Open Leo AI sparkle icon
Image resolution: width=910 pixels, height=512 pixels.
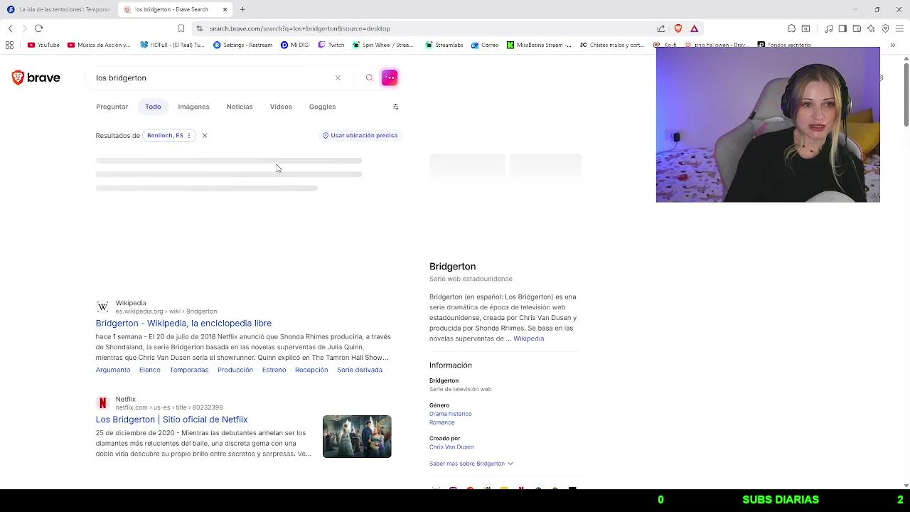871,28
